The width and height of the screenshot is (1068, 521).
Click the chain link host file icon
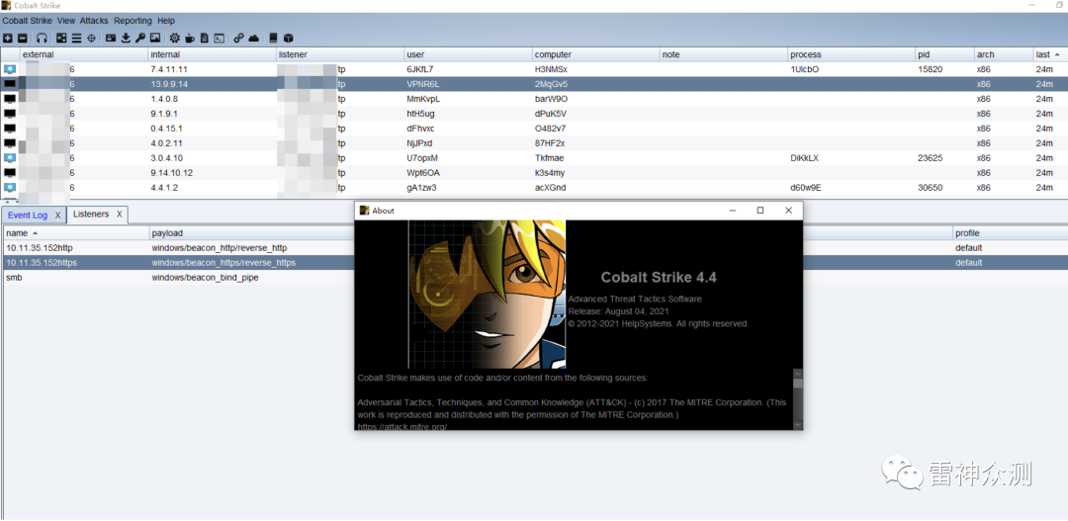[x=239, y=39]
